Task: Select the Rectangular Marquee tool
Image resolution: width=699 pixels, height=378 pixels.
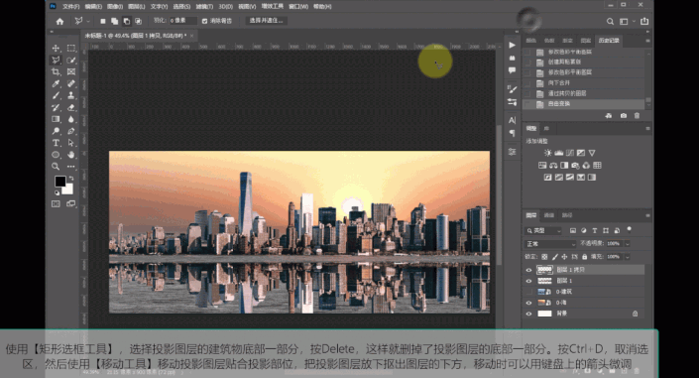Action: [70, 49]
